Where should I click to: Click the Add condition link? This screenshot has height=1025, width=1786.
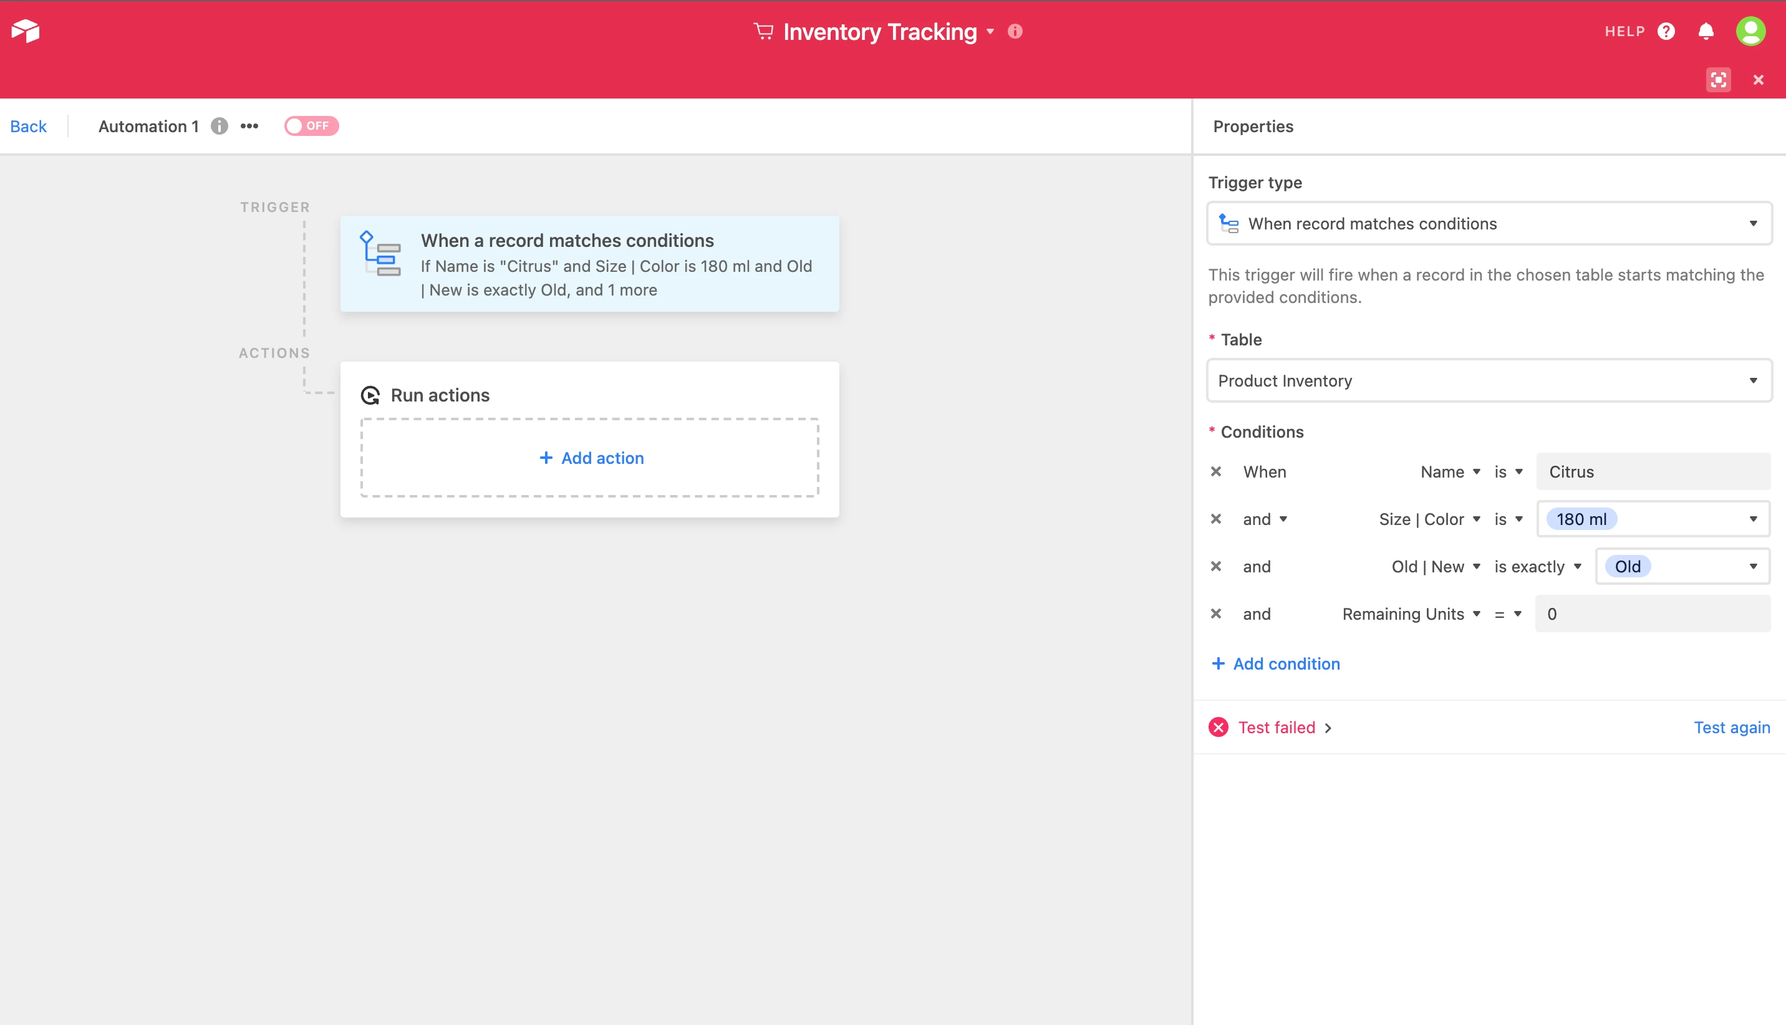[1276, 664]
